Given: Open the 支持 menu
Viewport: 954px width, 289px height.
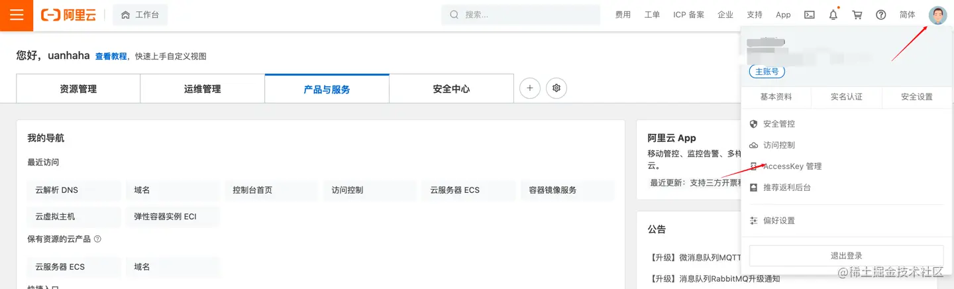Looking at the screenshot, I should click(755, 15).
